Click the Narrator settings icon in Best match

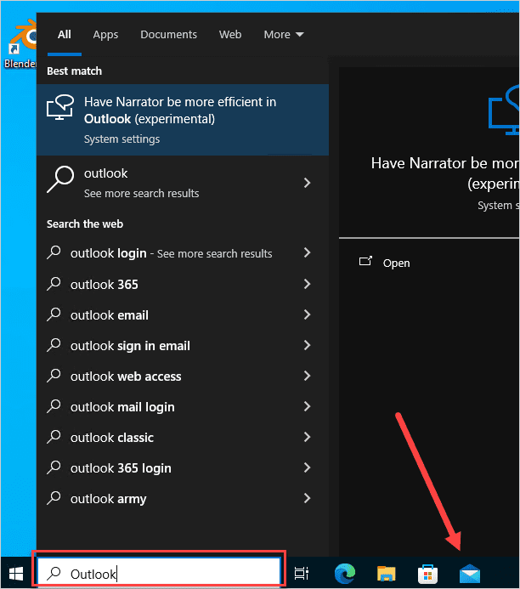(60, 107)
